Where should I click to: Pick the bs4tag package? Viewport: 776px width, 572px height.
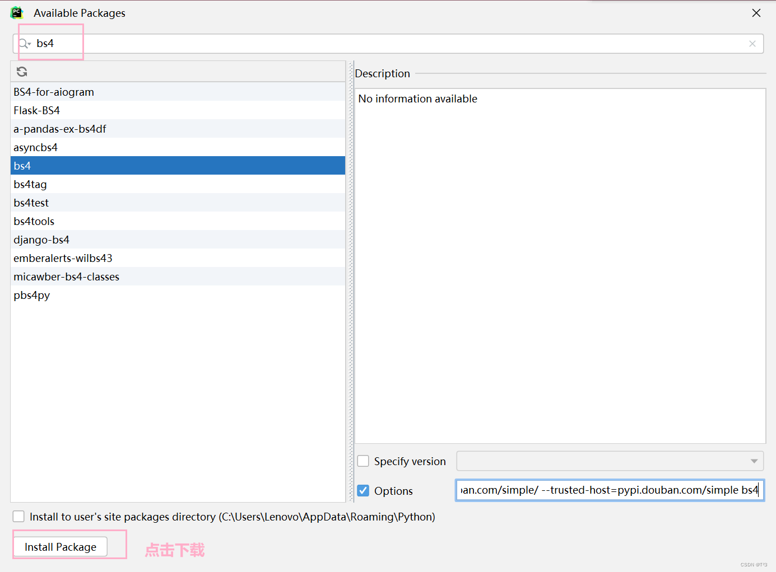click(x=178, y=184)
